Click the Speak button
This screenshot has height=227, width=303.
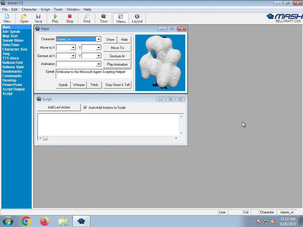[x=63, y=85]
